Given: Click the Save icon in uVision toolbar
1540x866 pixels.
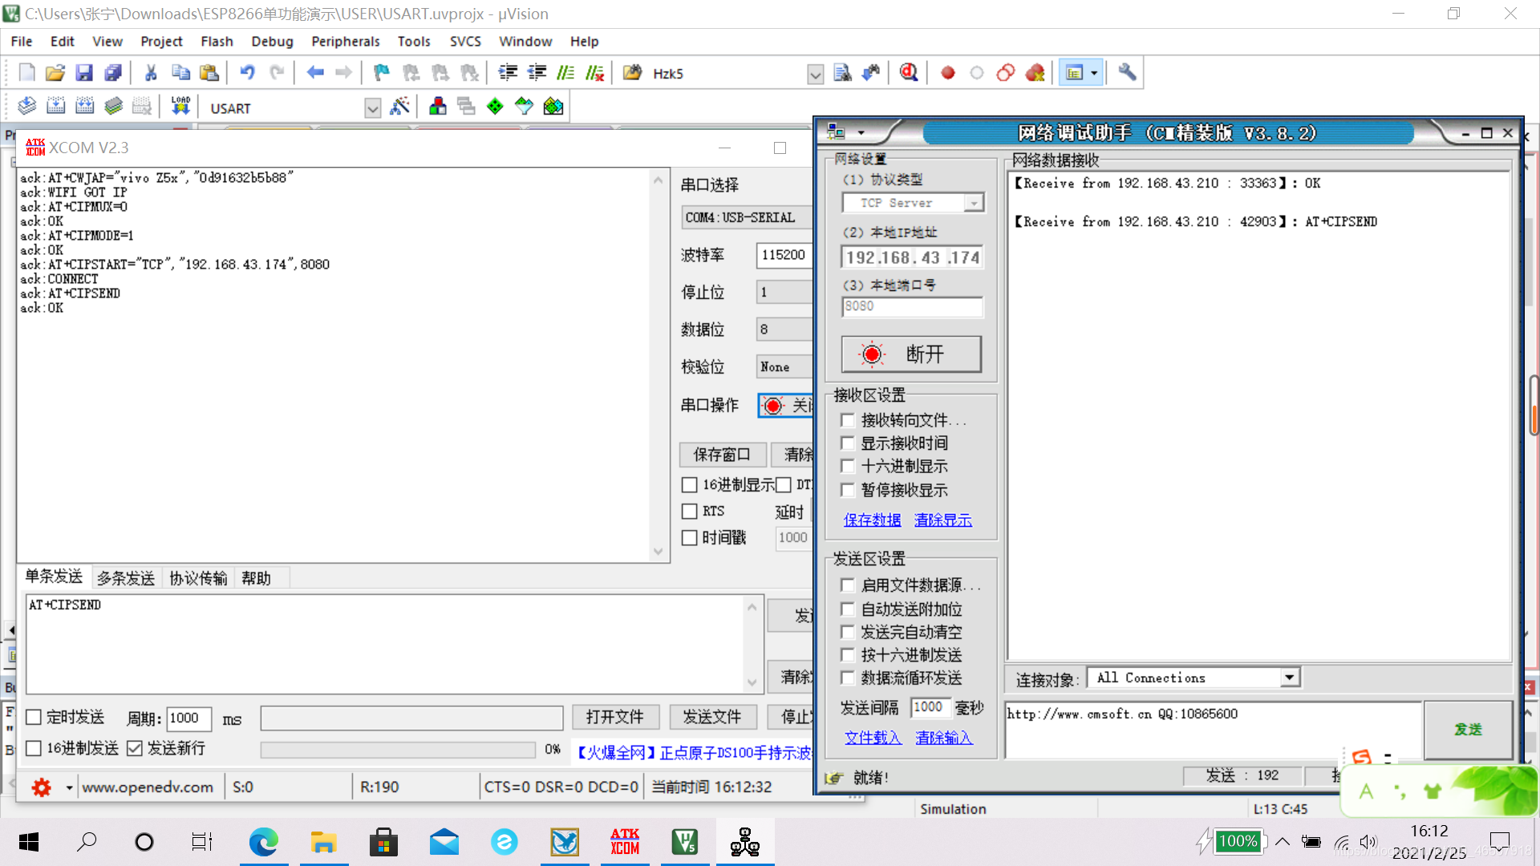Looking at the screenshot, I should 83,73.
